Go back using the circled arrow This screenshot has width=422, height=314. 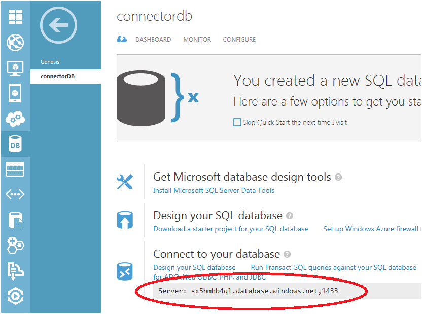[58, 25]
